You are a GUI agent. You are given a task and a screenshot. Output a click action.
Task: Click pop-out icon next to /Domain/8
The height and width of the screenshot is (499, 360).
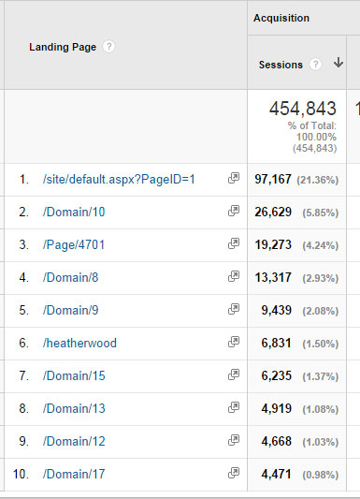[234, 276]
